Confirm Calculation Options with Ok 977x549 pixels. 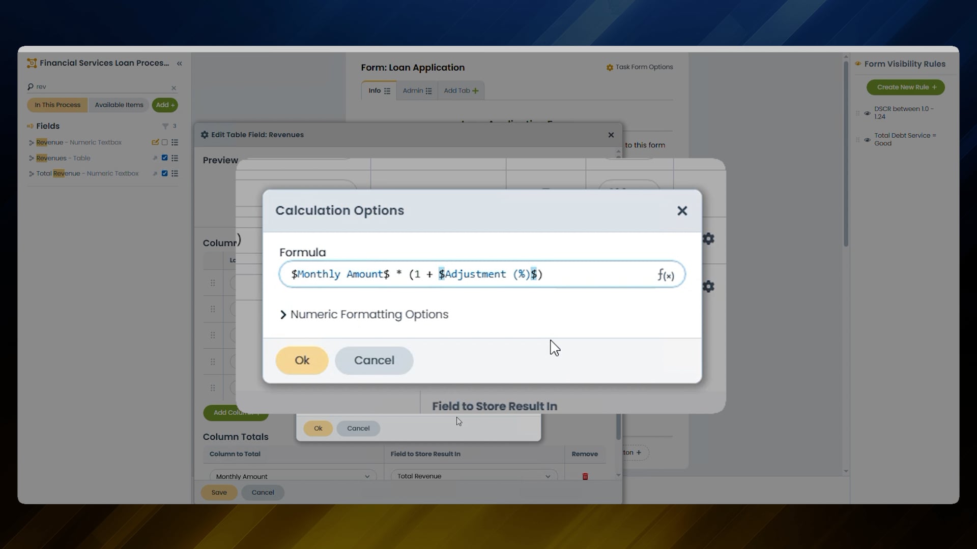point(301,360)
